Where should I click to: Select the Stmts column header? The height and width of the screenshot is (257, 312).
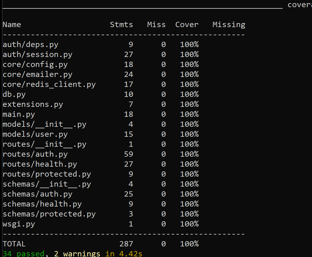(121, 24)
